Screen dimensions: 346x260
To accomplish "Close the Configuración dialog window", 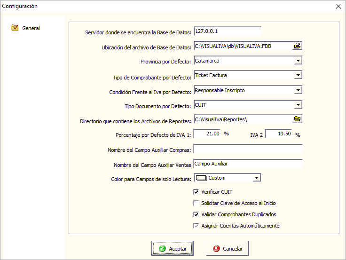I will click(x=337, y=6).
